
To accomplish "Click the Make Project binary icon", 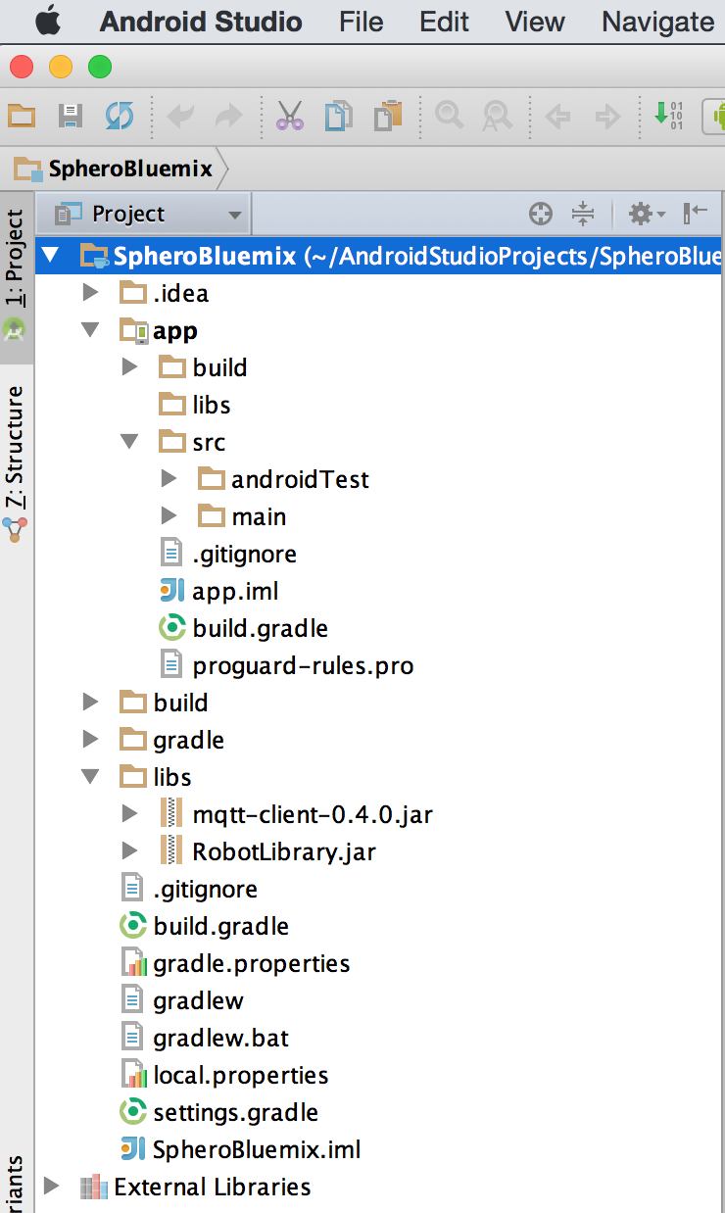I will click(669, 116).
